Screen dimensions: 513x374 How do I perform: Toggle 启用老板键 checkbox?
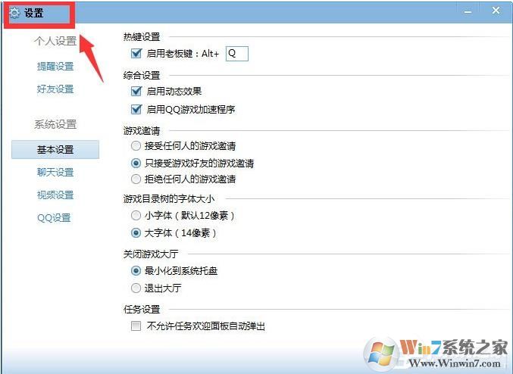[136, 53]
